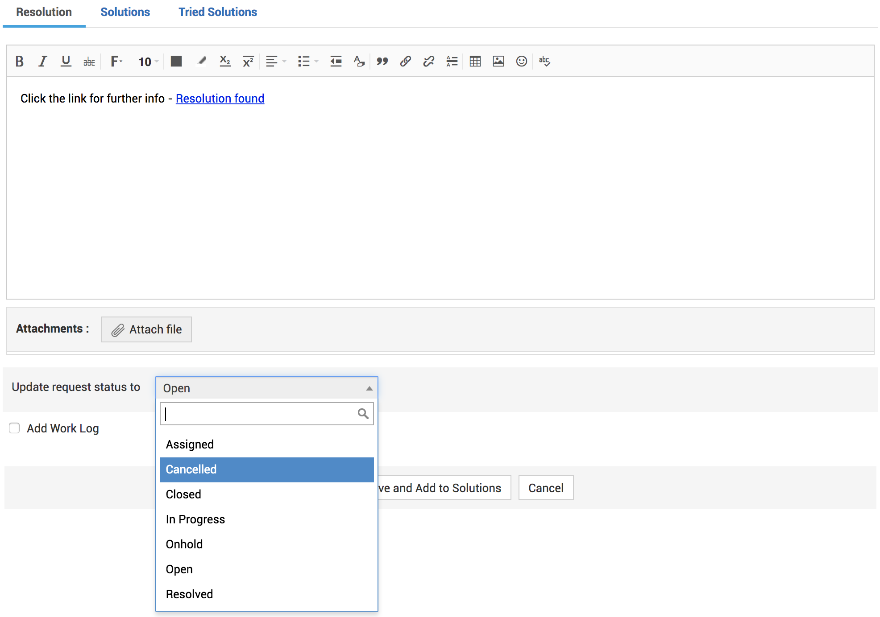This screenshot has height=617, width=880.
Task: Click the Cancel button
Action: coord(546,488)
